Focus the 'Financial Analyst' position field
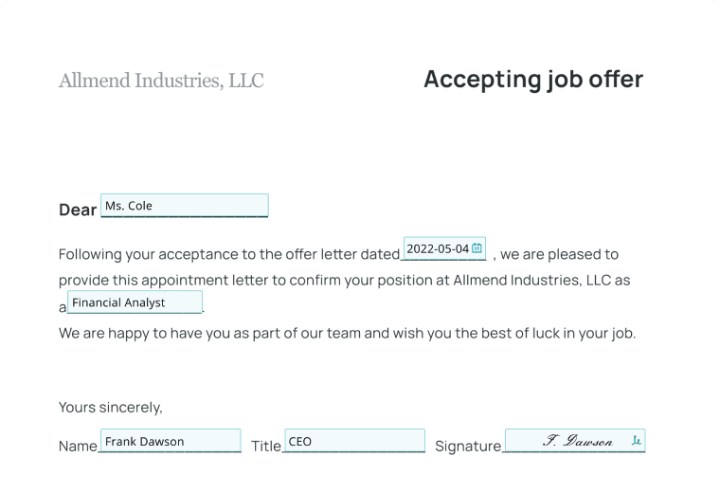The width and height of the screenshot is (720, 493). 135,302
